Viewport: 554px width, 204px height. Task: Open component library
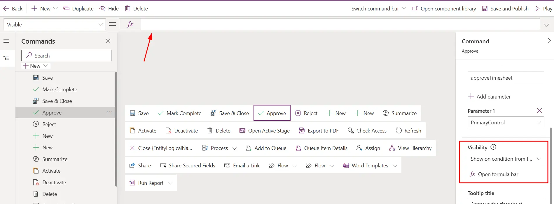pyautogui.click(x=444, y=8)
